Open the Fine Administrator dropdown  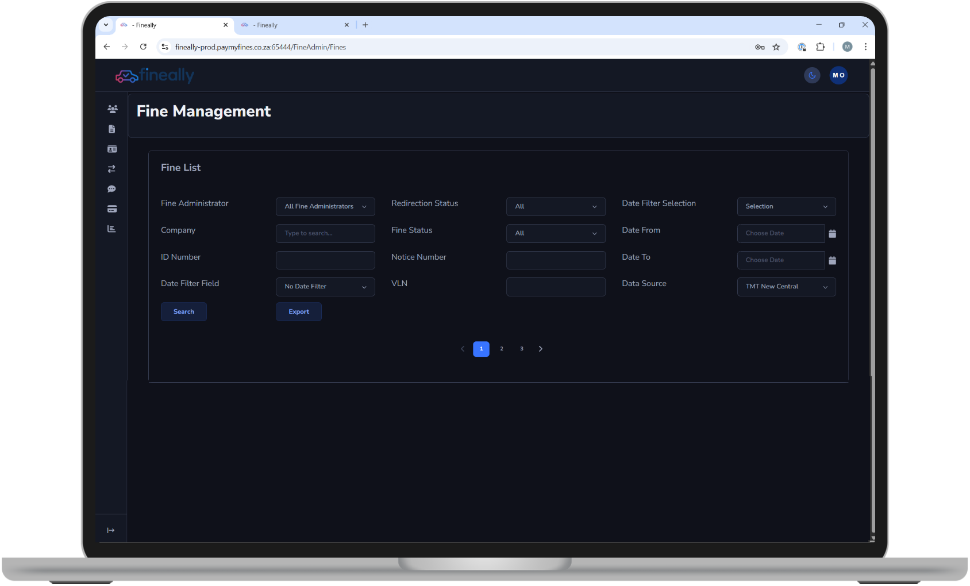[325, 206]
